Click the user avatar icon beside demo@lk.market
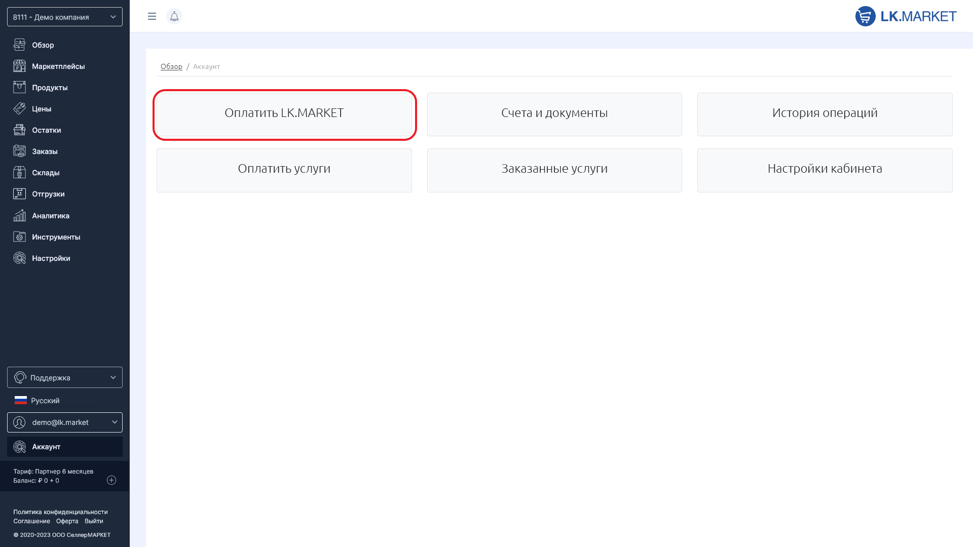This screenshot has width=973, height=547. (19, 422)
